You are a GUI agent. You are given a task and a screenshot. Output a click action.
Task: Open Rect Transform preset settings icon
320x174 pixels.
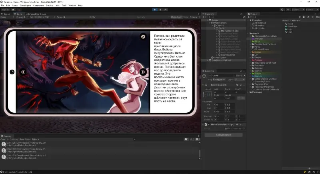pos(241,85)
